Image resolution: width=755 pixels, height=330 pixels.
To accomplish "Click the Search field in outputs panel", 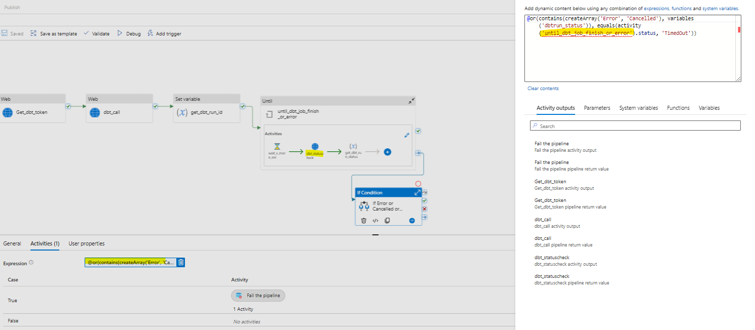I will pyautogui.click(x=635, y=126).
